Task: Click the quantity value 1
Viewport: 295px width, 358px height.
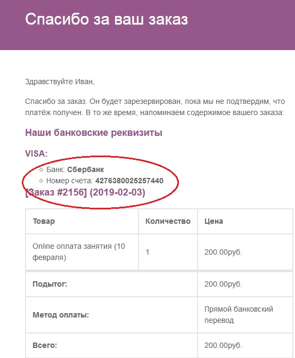Action: pos(147,252)
